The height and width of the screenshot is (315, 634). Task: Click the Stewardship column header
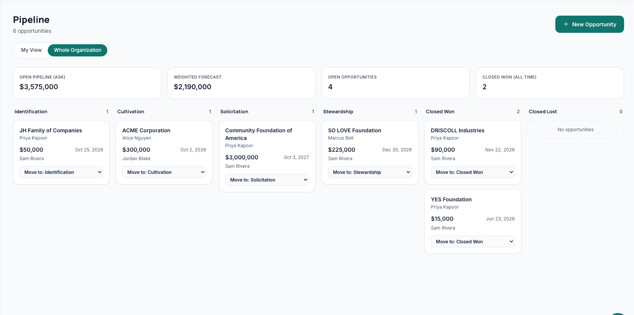click(x=338, y=111)
